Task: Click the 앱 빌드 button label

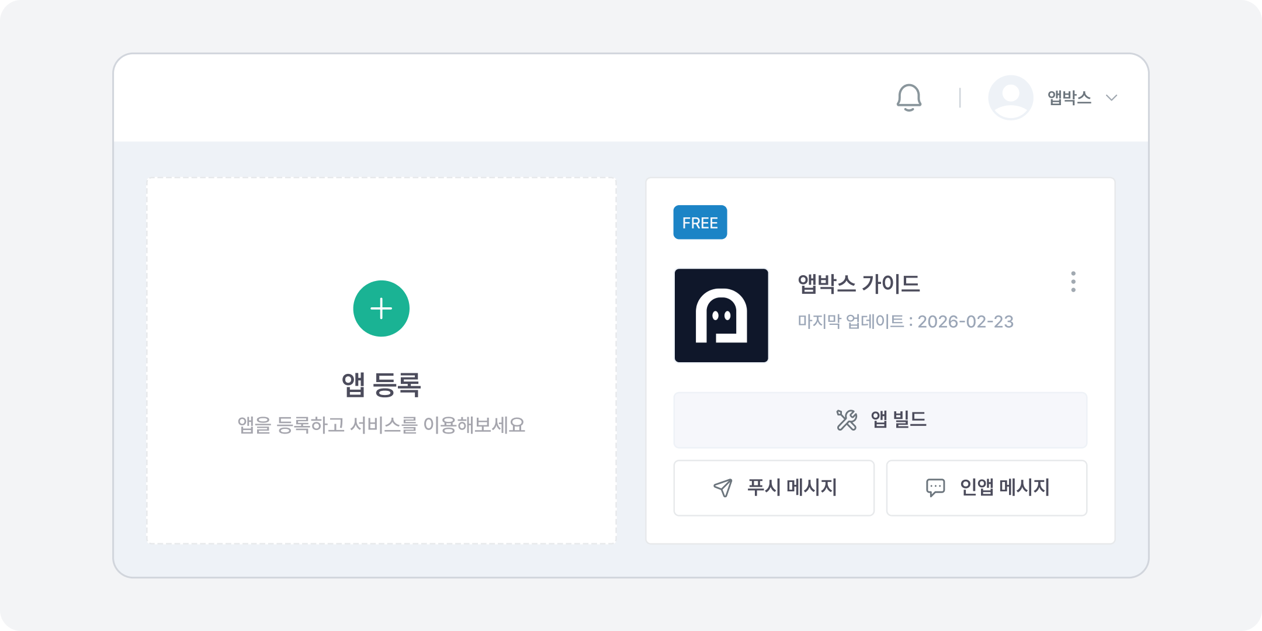Action: [x=899, y=419]
